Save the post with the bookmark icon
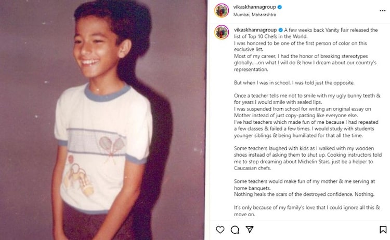 tap(383, 230)
